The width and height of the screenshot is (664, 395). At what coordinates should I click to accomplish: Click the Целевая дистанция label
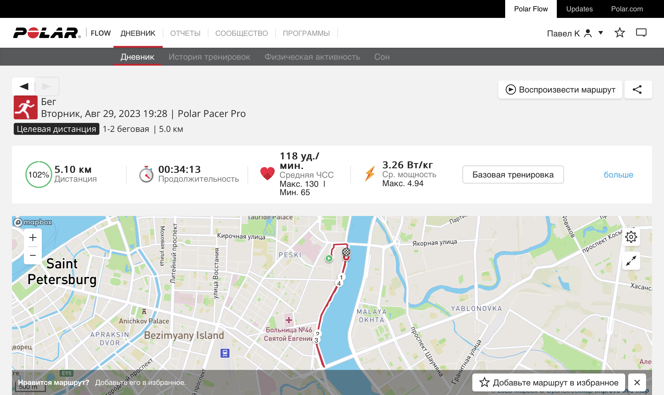(x=56, y=129)
